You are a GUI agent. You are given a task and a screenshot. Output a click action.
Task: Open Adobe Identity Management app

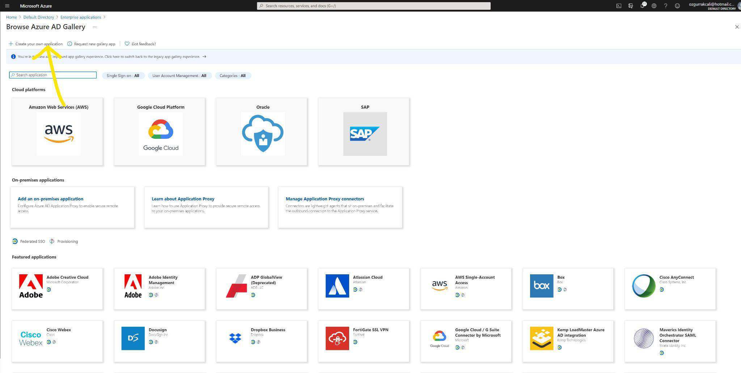tap(160, 289)
